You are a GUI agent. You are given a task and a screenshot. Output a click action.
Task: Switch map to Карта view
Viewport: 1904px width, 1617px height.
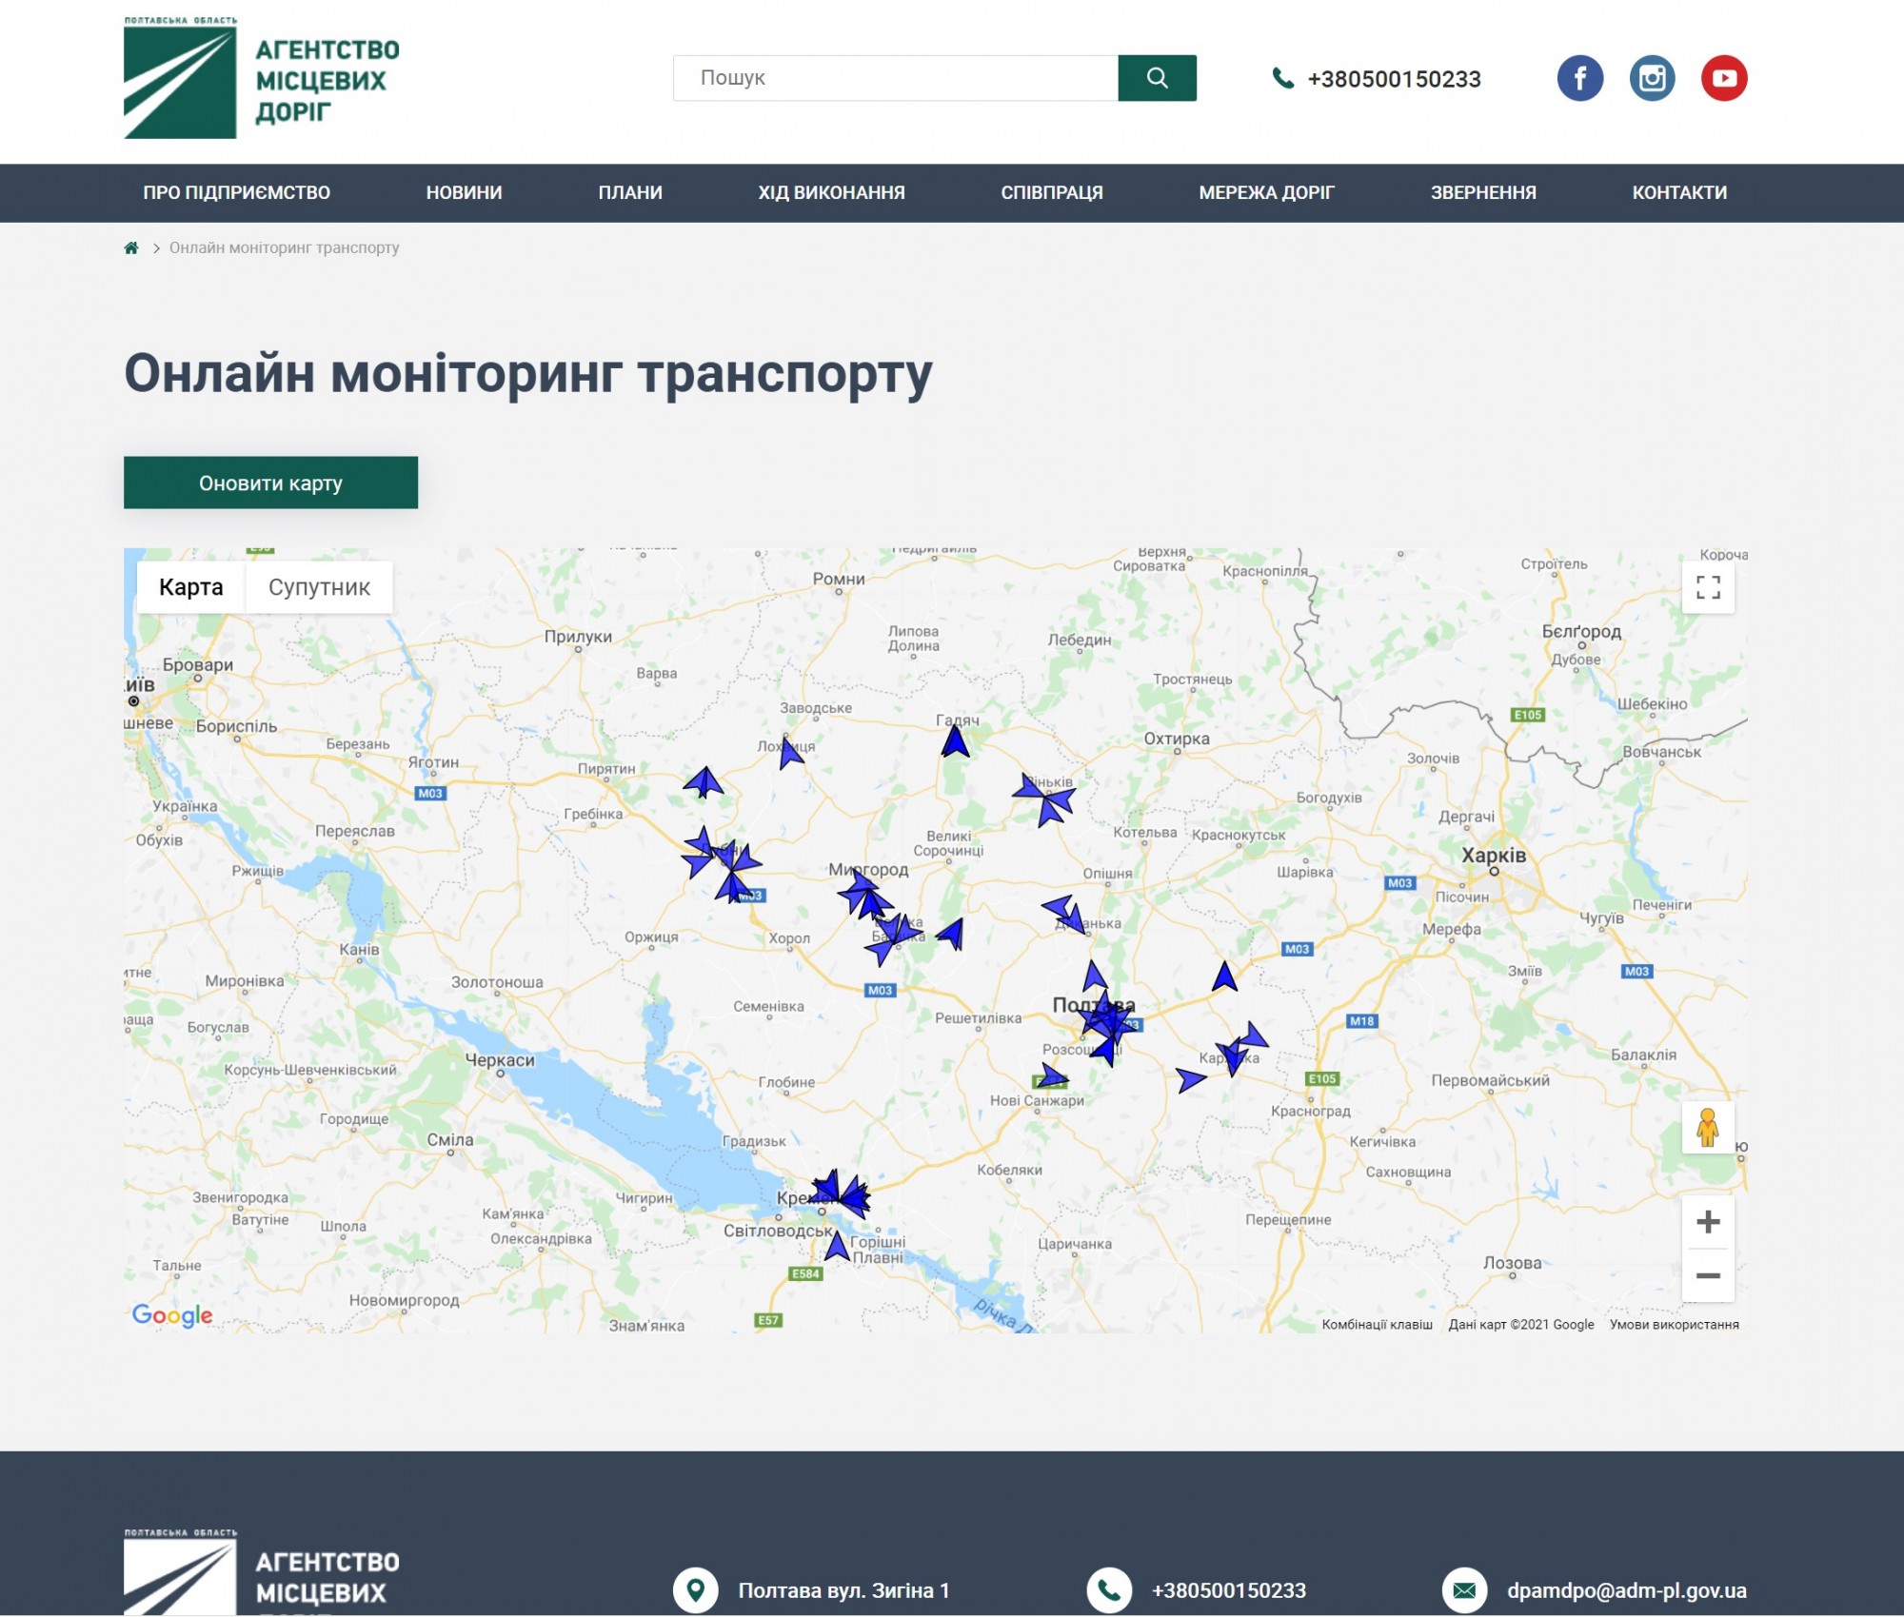point(191,587)
